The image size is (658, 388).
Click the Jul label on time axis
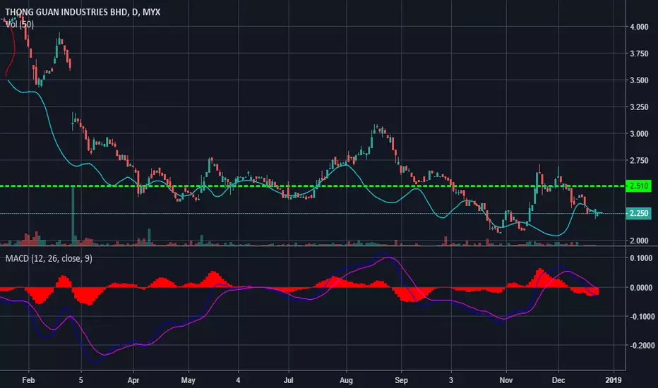click(288, 380)
